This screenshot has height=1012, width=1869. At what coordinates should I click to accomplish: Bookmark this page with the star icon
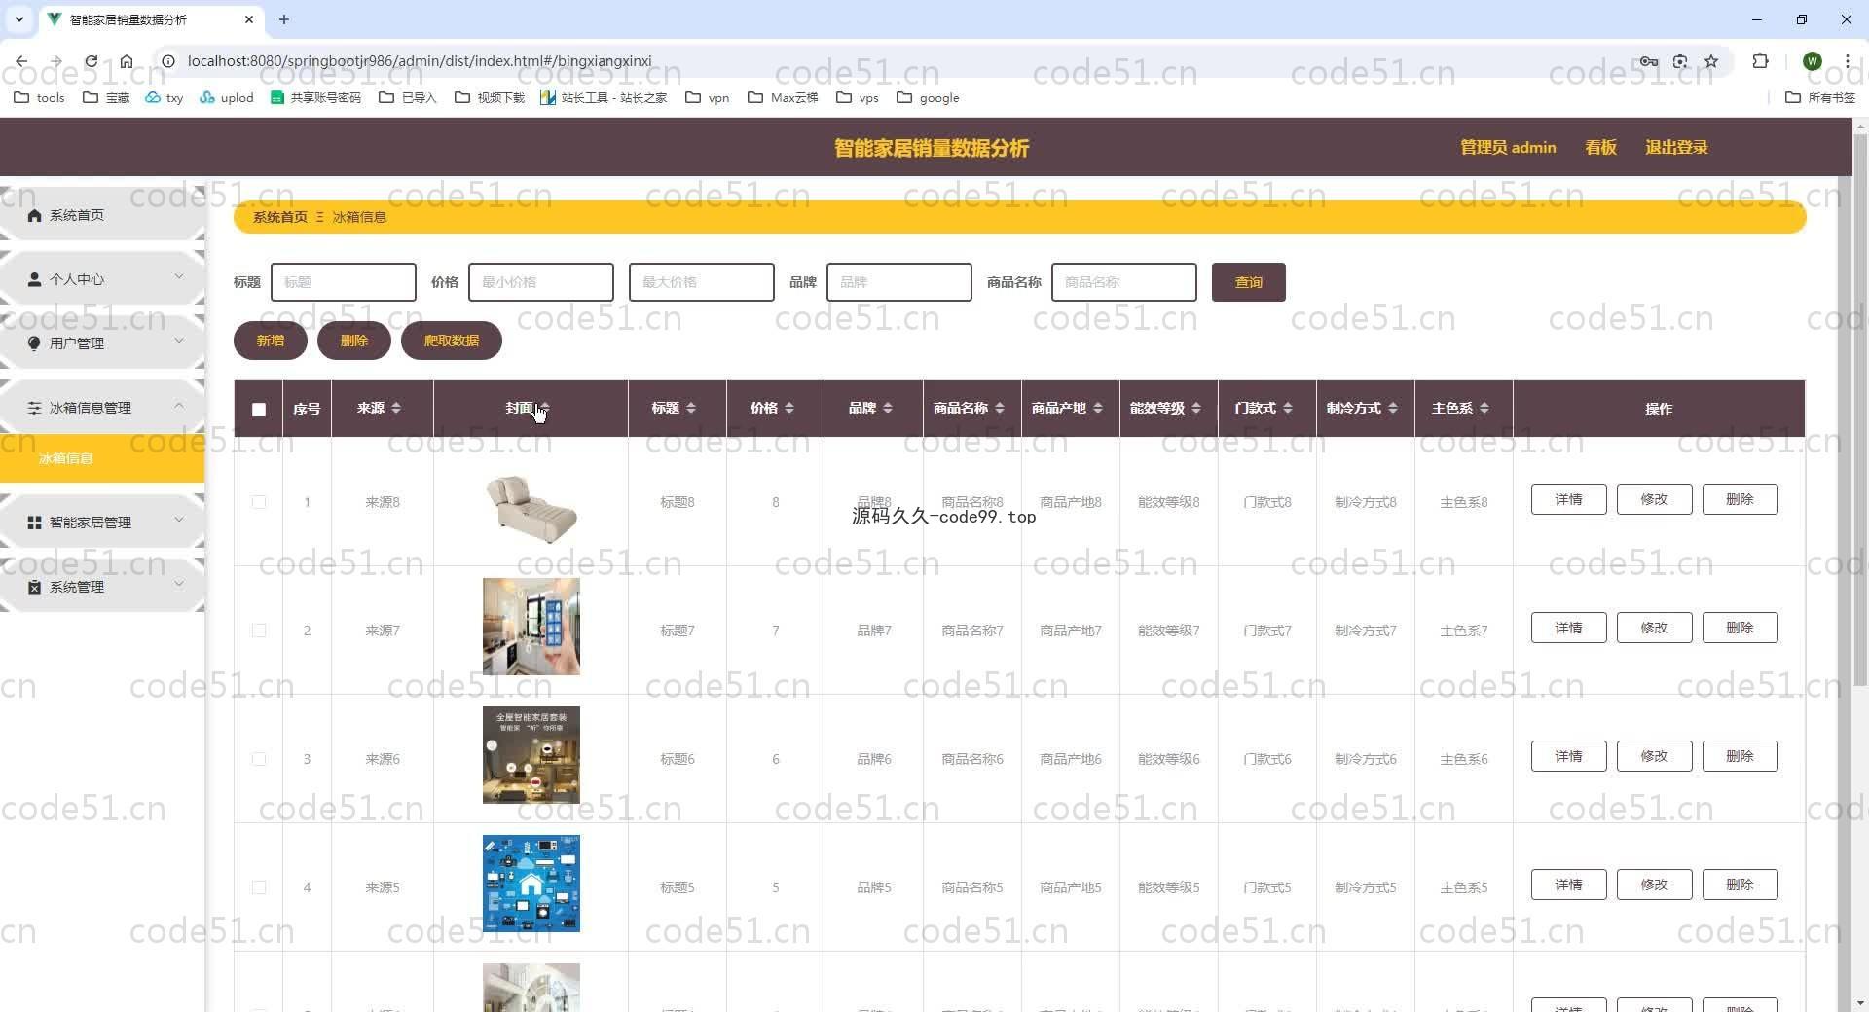click(1711, 61)
